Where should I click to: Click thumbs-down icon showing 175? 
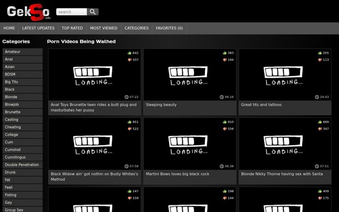pos(320,198)
